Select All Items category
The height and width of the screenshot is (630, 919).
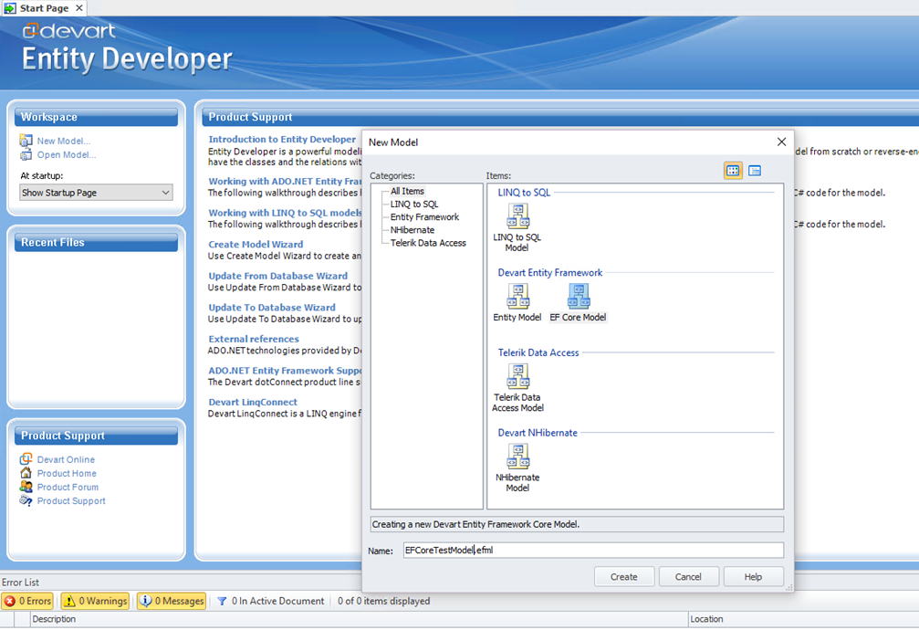407,191
